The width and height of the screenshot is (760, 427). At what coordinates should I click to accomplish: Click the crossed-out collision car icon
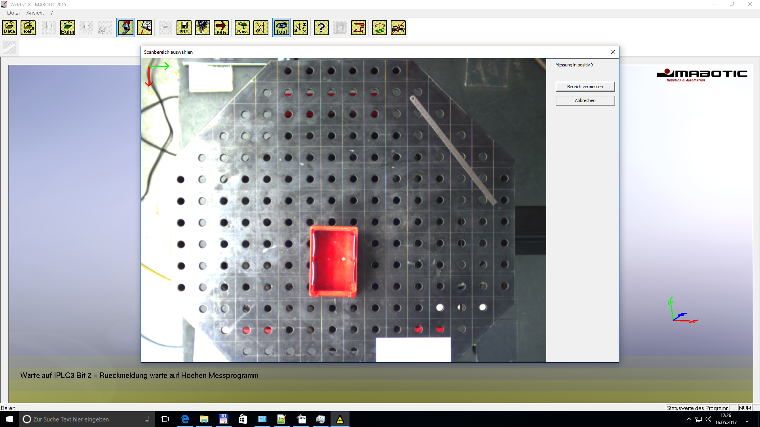coord(398,28)
